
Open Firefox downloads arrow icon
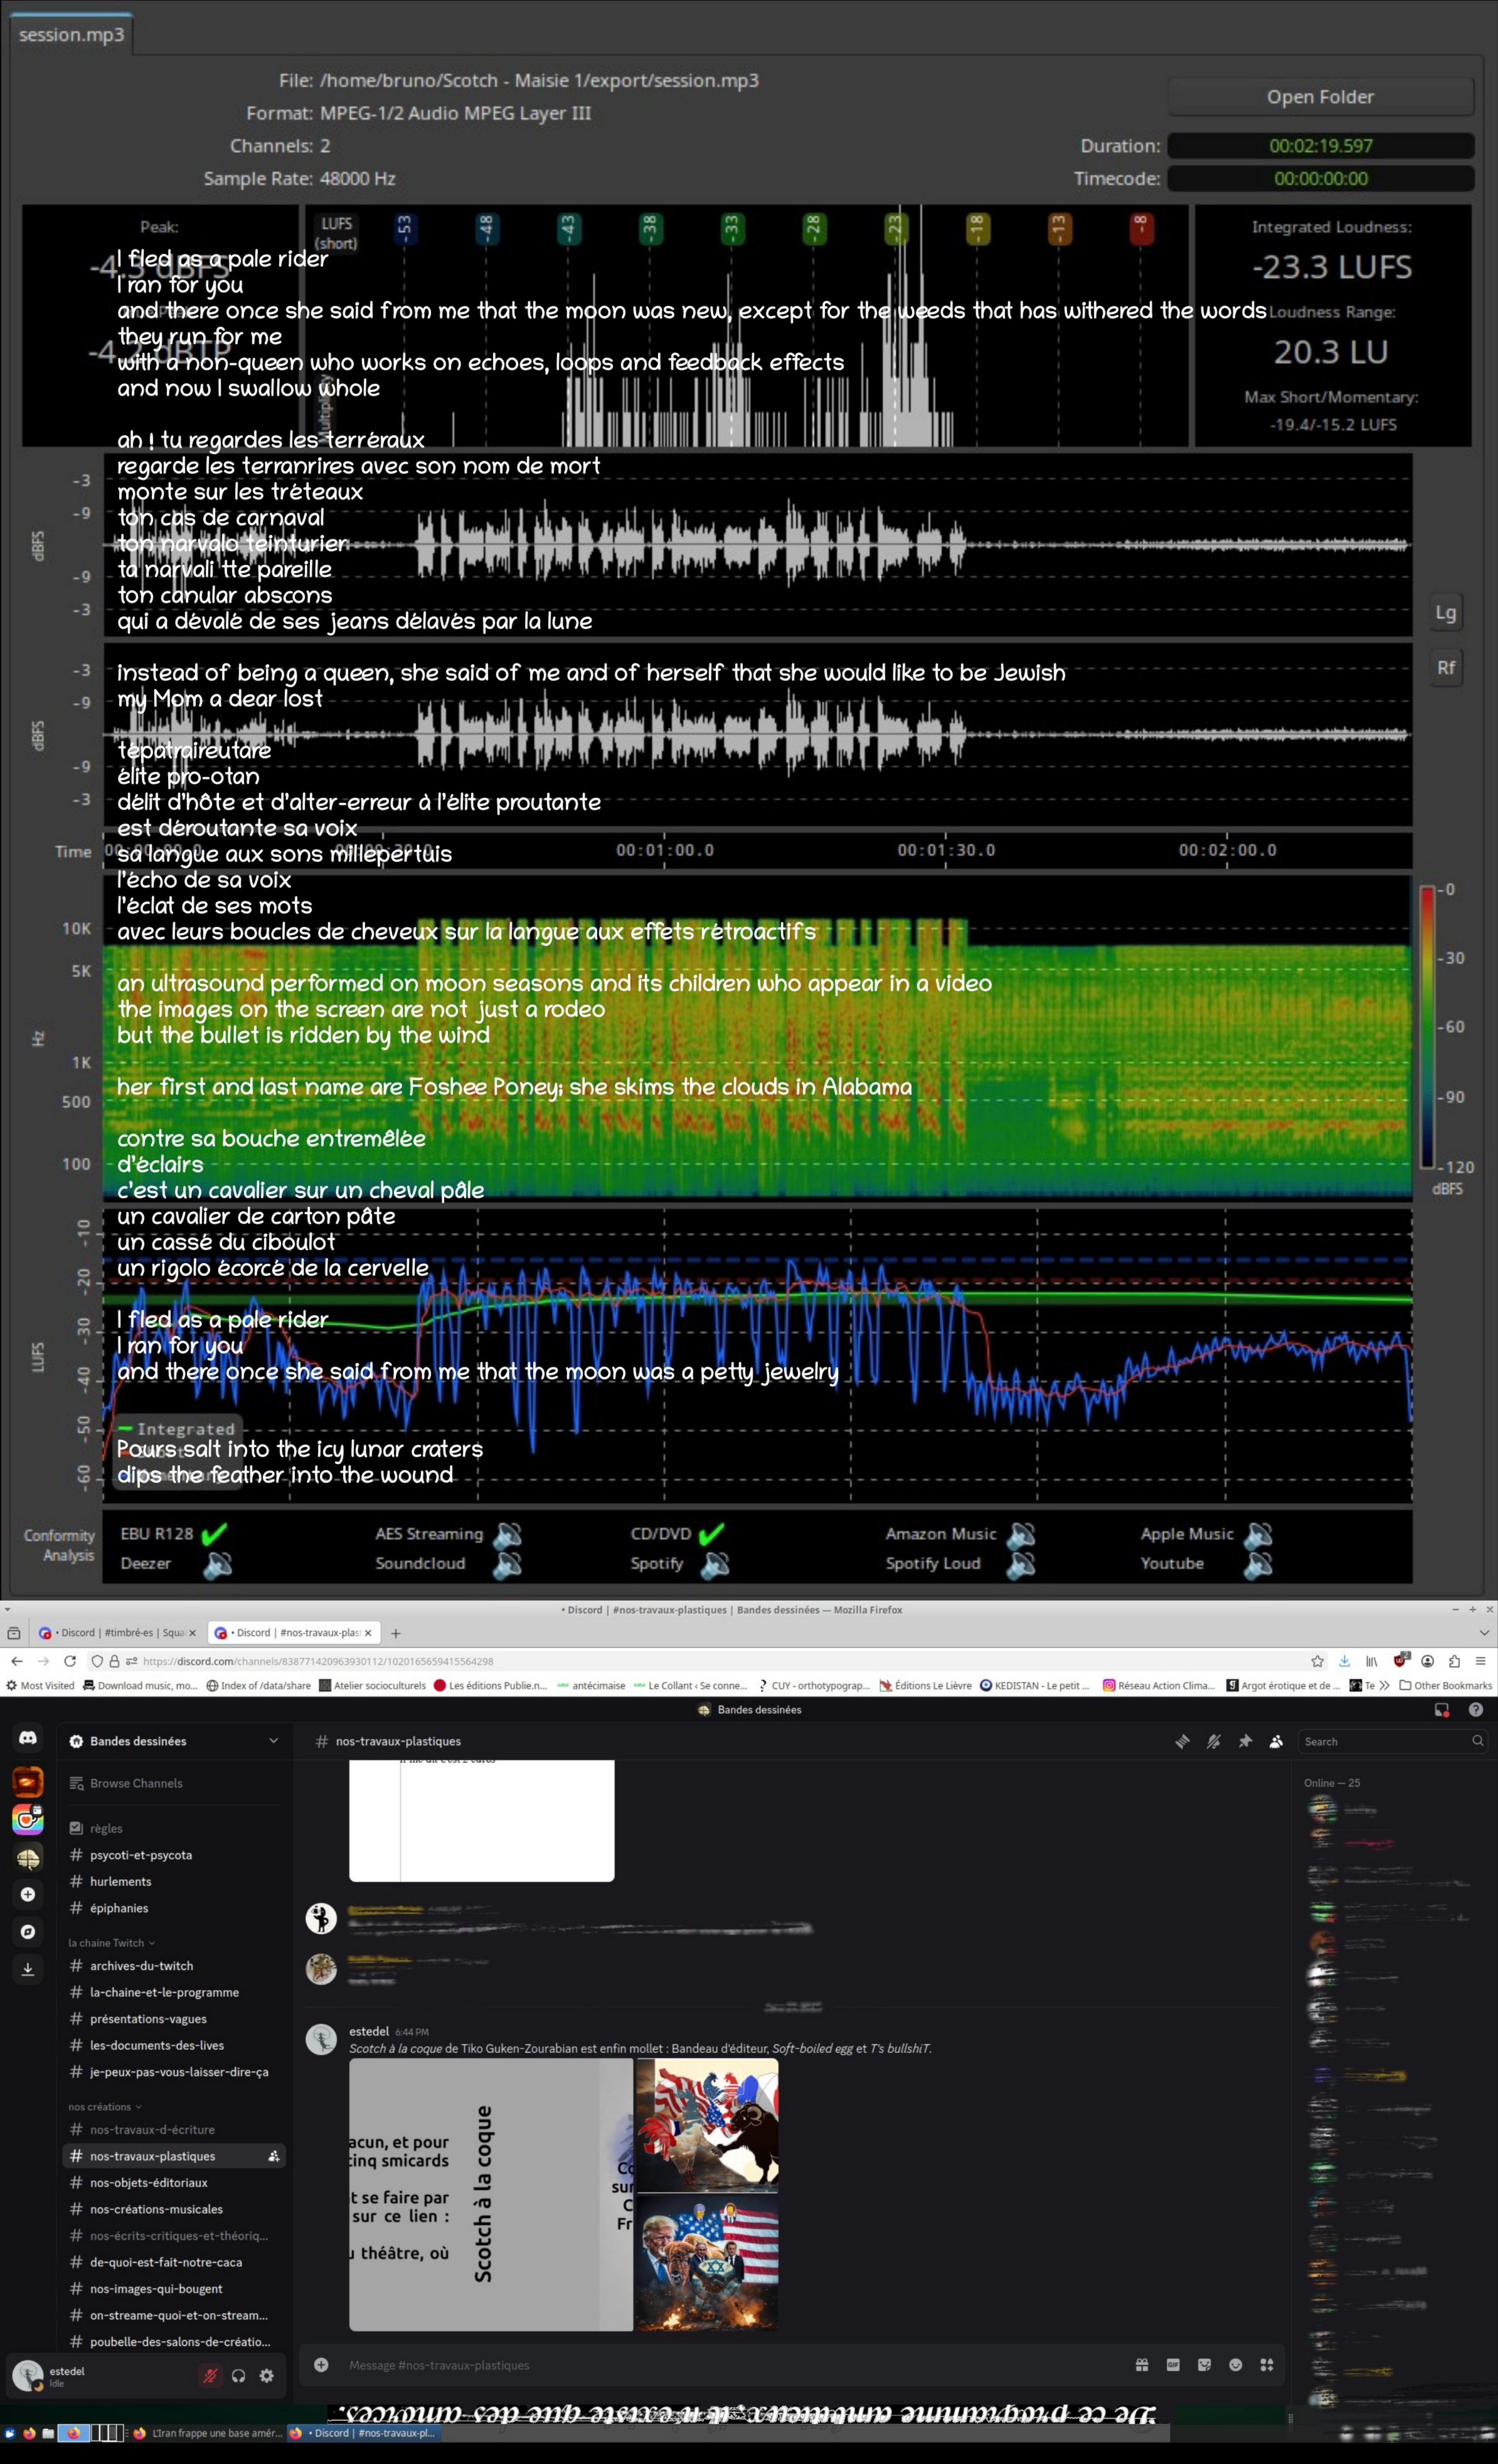click(1344, 1661)
